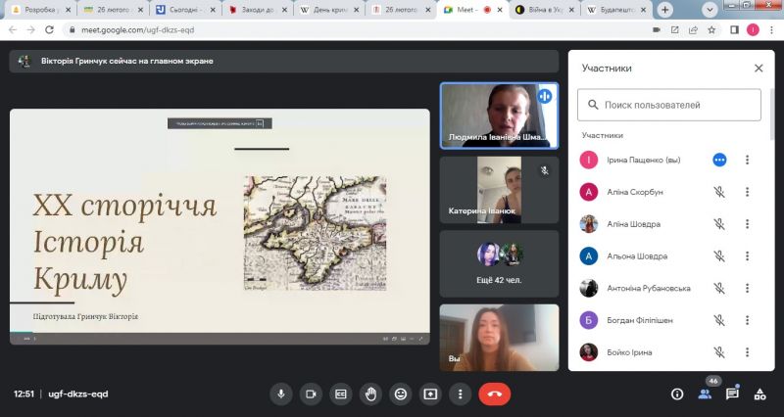Open browser side panel icon
Viewport: 784px width, 417px height.
tap(734, 30)
